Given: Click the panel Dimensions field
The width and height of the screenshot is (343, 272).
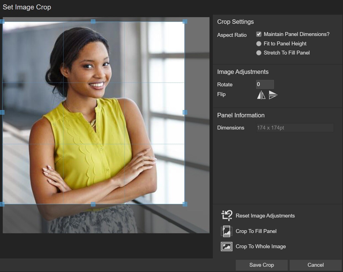Looking at the screenshot, I should [295, 128].
